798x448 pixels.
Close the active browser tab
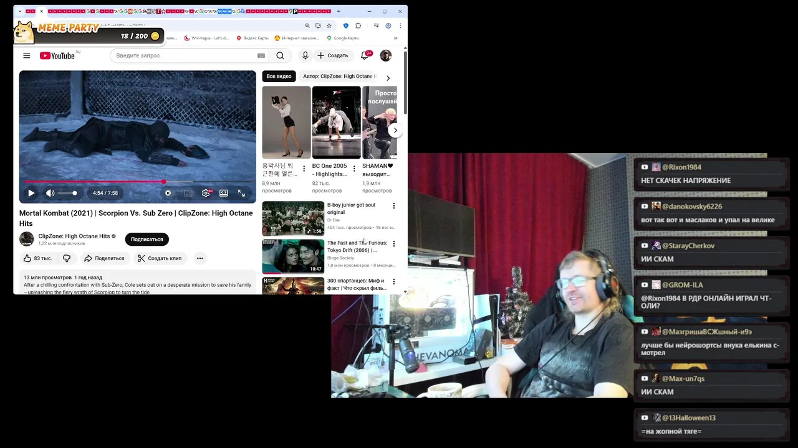point(42,11)
